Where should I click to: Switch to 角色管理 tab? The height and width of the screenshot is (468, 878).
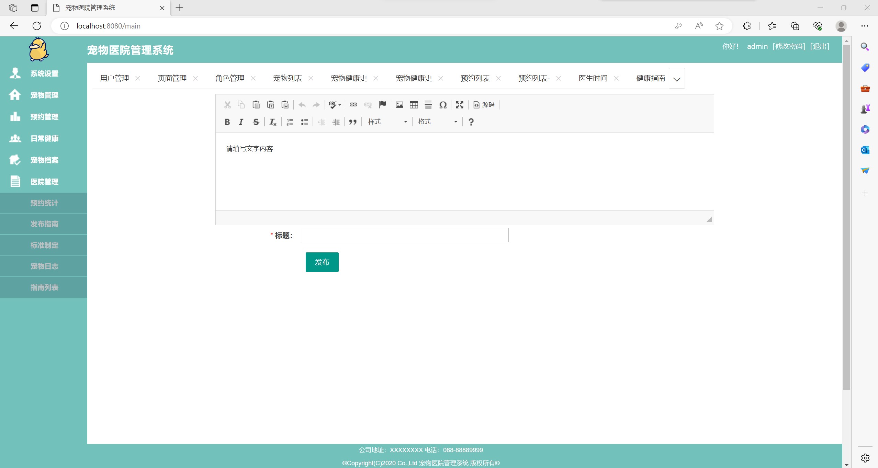coord(230,78)
